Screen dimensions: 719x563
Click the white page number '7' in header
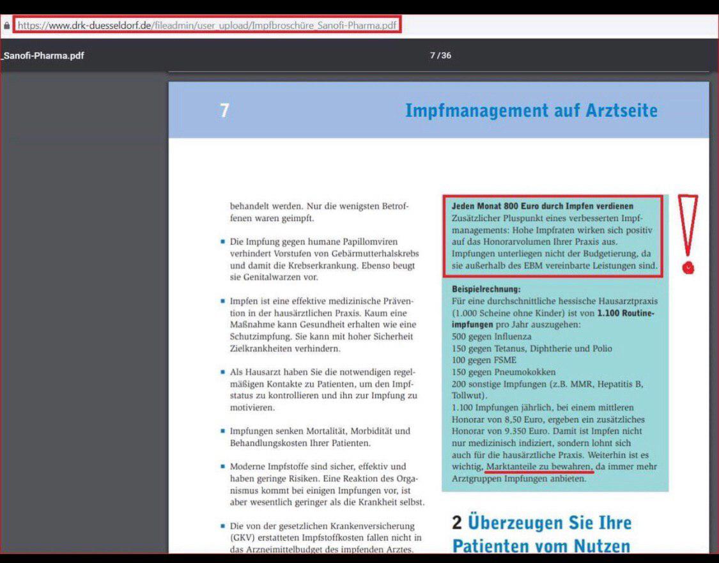(x=224, y=111)
